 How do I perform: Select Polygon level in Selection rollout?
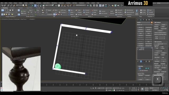point(146,68)
